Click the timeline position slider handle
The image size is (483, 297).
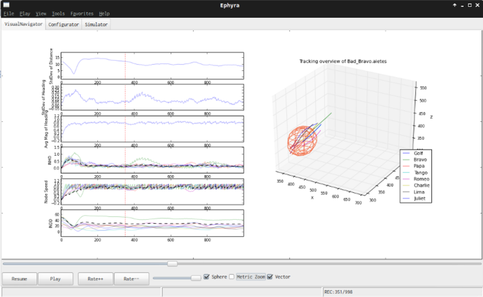(x=172, y=264)
